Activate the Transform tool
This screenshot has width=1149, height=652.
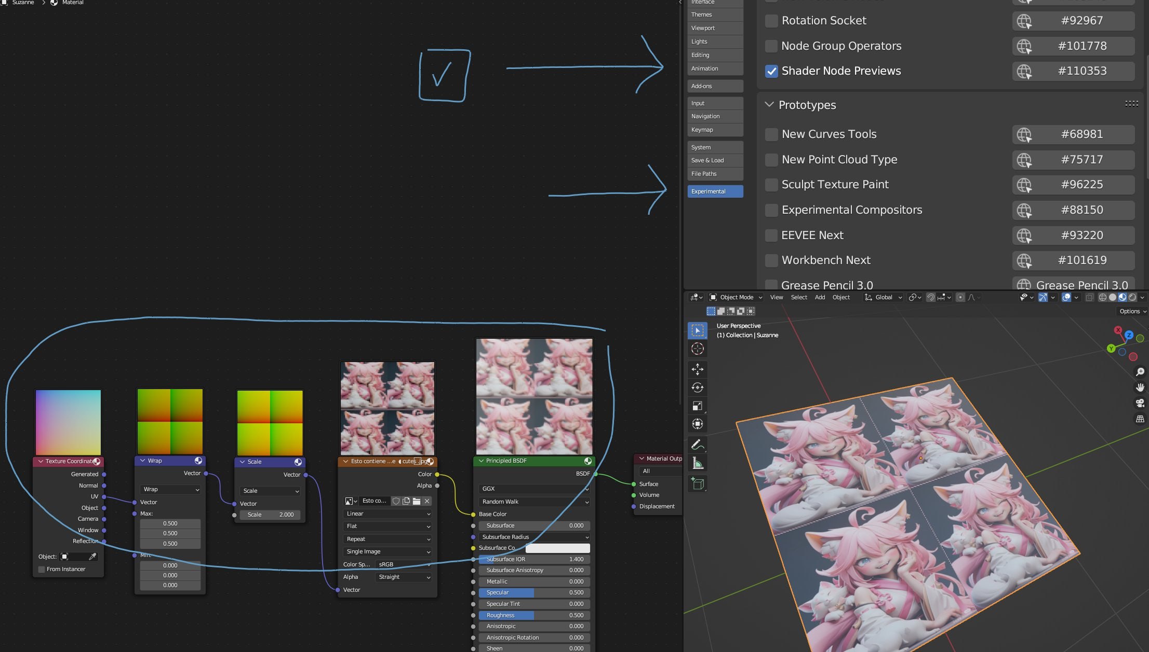pos(697,424)
